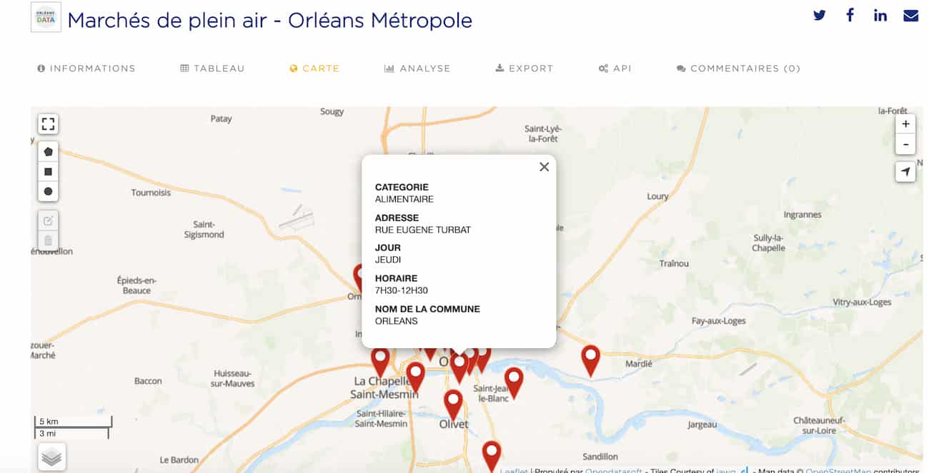
Task: Zoom out of the map
Action: point(905,144)
